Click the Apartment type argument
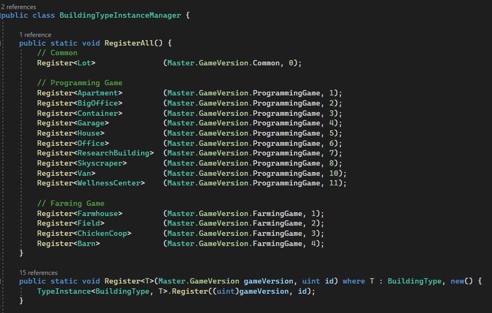This screenshot has width=492, height=313. click(x=98, y=93)
